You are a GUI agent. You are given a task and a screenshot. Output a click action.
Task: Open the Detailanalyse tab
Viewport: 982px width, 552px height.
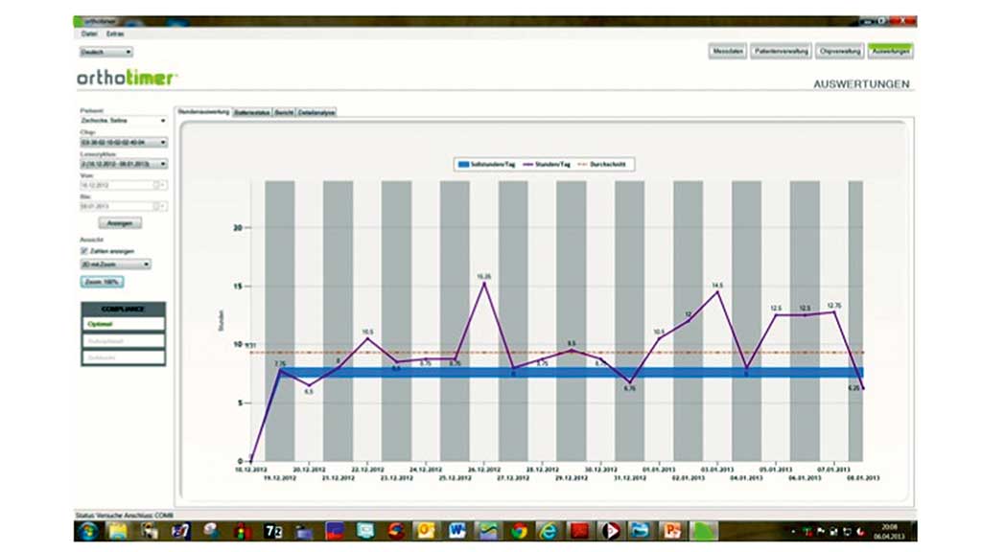(x=316, y=112)
